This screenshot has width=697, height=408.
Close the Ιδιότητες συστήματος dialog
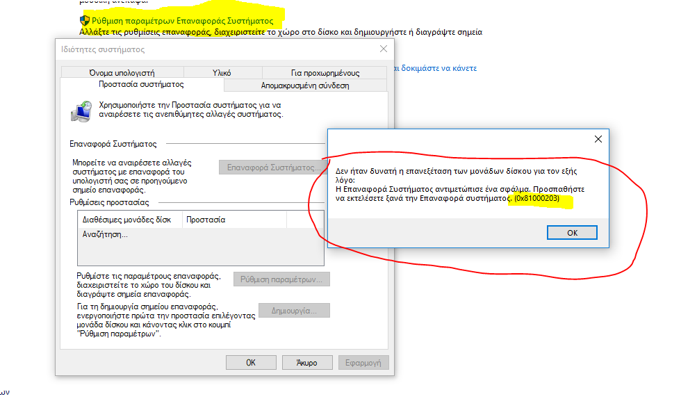(384, 49)
